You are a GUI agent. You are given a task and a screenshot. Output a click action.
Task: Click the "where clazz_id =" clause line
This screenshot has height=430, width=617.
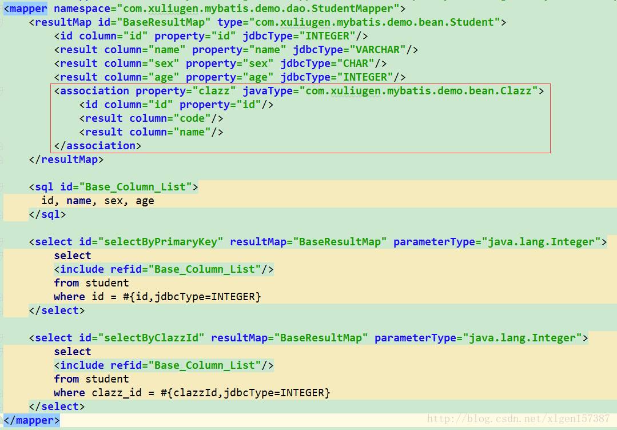tap(192, 393)
